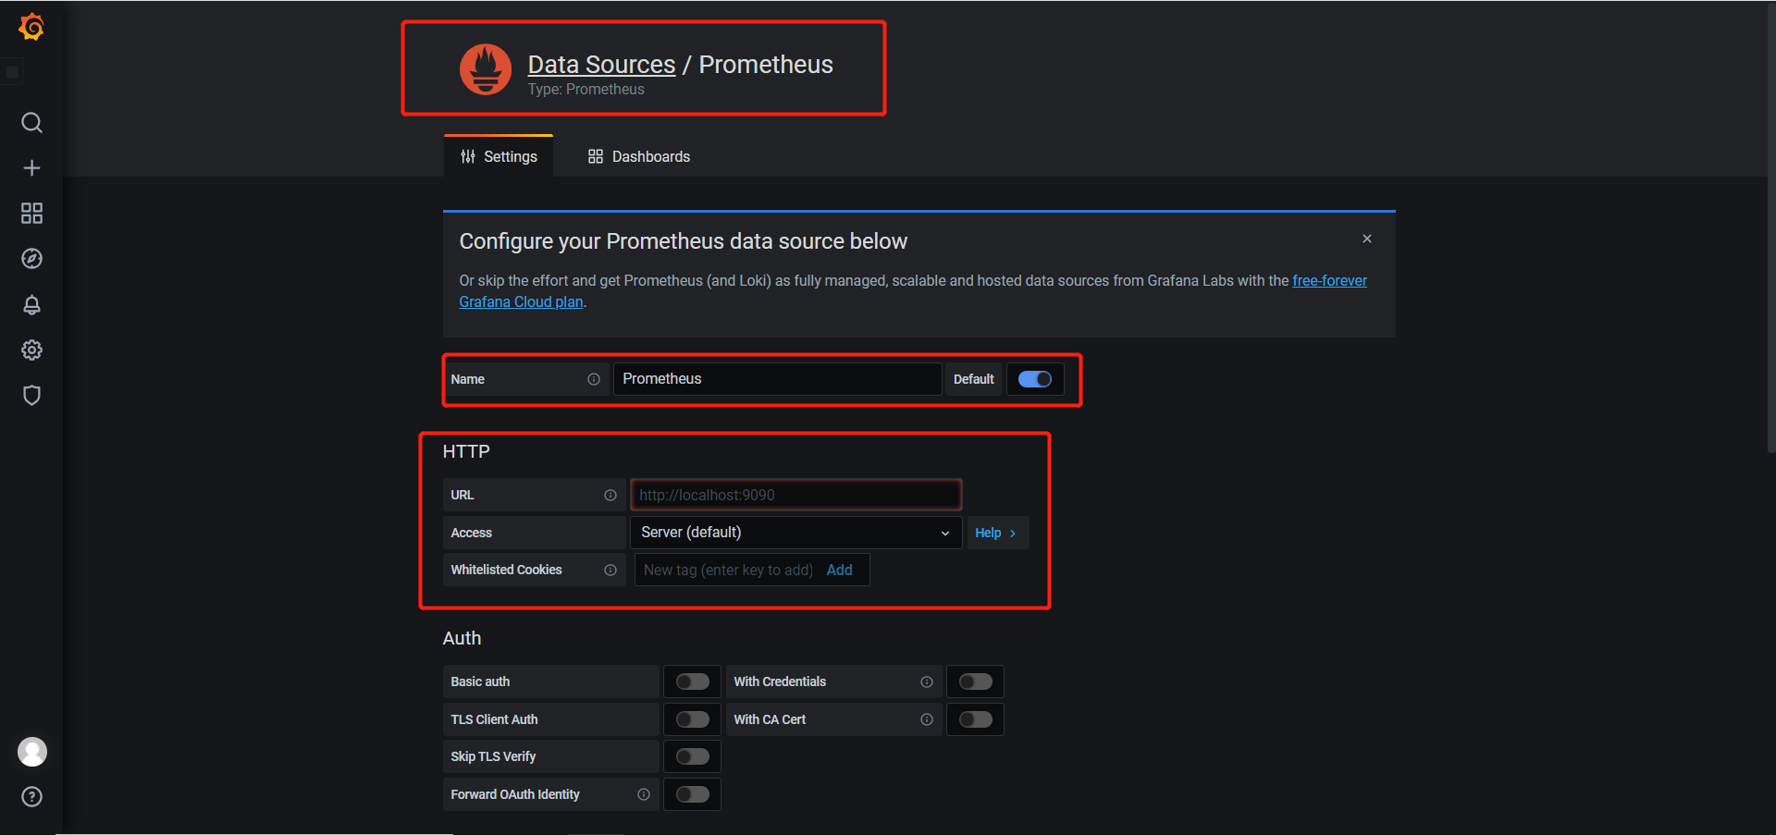The image size is (1776, 835).
Task: Click the Create plus icon
Action: (31, 168)
